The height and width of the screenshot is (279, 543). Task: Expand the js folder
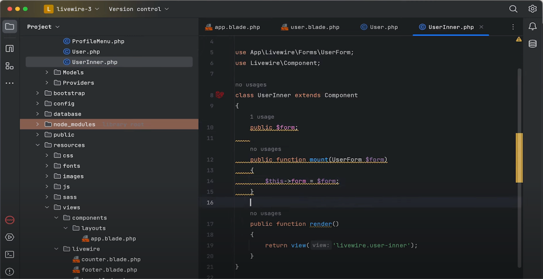point(47,187)
